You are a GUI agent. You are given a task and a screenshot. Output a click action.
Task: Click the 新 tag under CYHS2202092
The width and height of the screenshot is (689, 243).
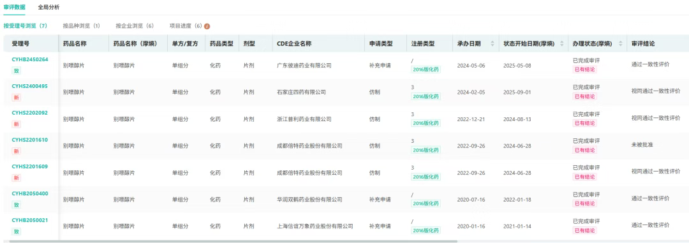(x=16, y=124)
